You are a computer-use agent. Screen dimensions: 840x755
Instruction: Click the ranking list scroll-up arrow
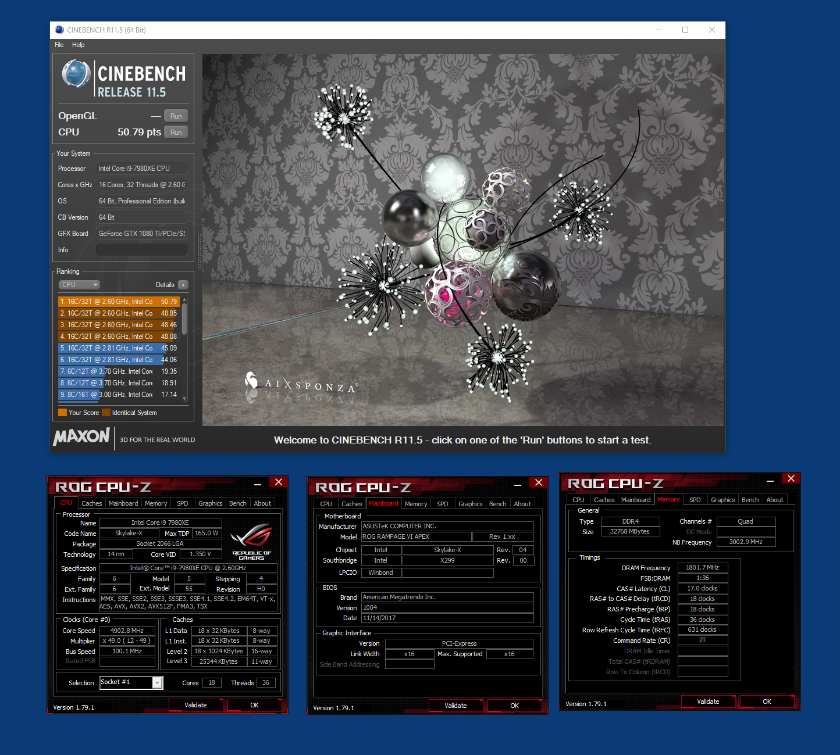click(x=184, y=300)
